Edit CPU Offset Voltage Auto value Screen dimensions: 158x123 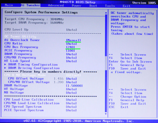coord(71,79)
